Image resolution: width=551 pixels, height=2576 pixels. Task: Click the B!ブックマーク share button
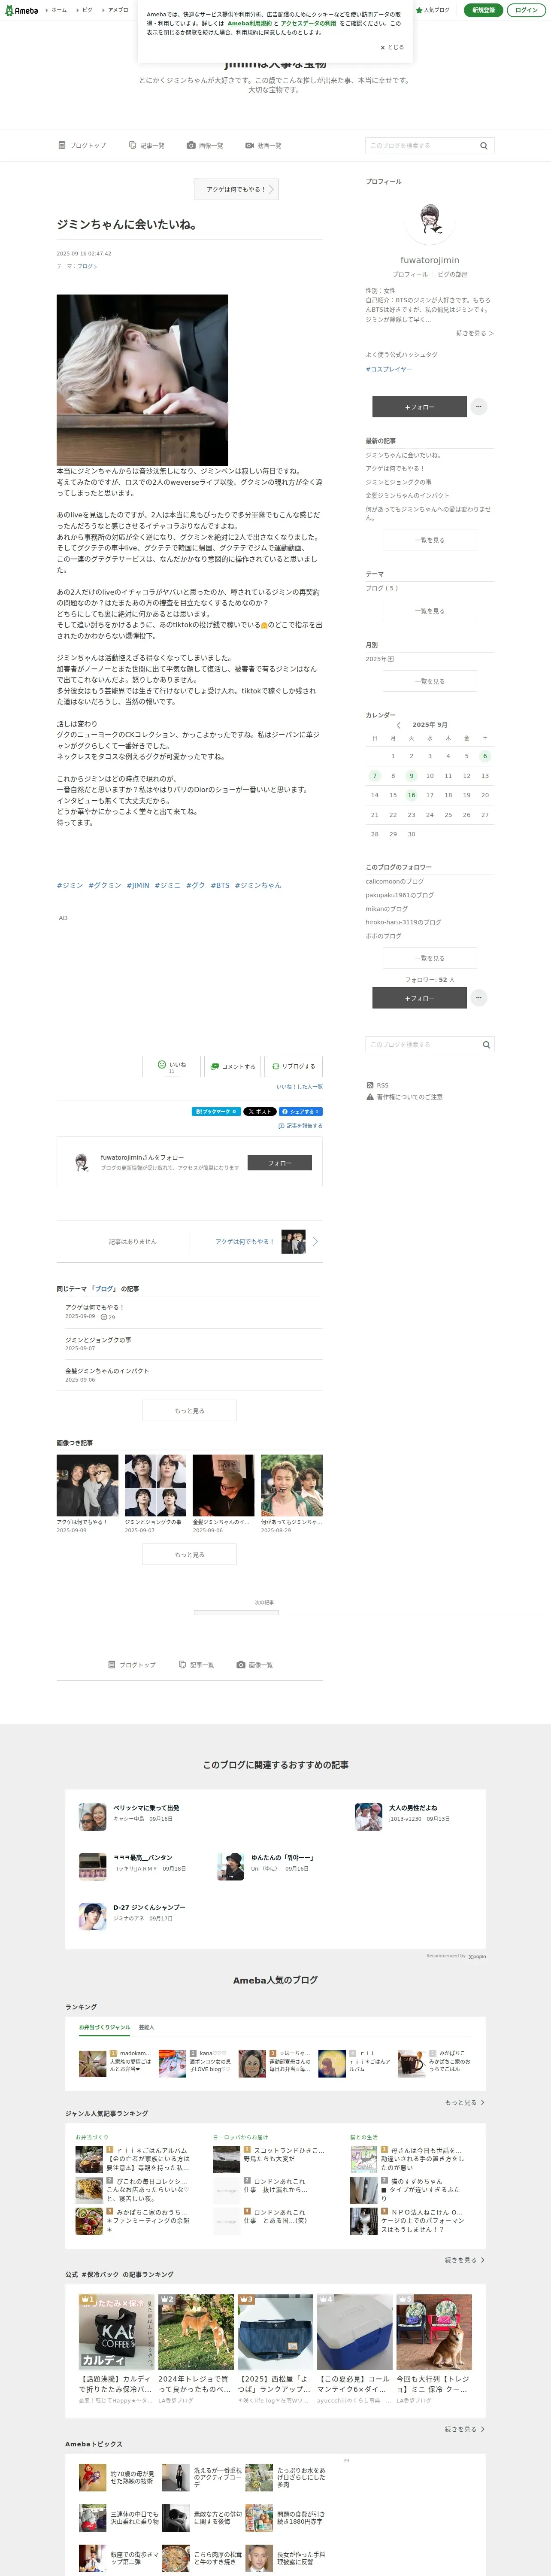(x=216, y=1111)
